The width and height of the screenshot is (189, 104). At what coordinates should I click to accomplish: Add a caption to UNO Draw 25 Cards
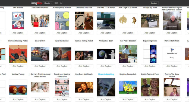pyautogui.click(x=84, y=33)
